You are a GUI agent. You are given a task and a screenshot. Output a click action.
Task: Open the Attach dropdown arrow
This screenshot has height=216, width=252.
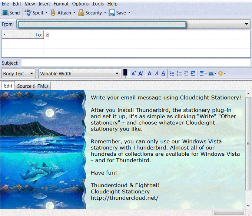tap(74, 13)
